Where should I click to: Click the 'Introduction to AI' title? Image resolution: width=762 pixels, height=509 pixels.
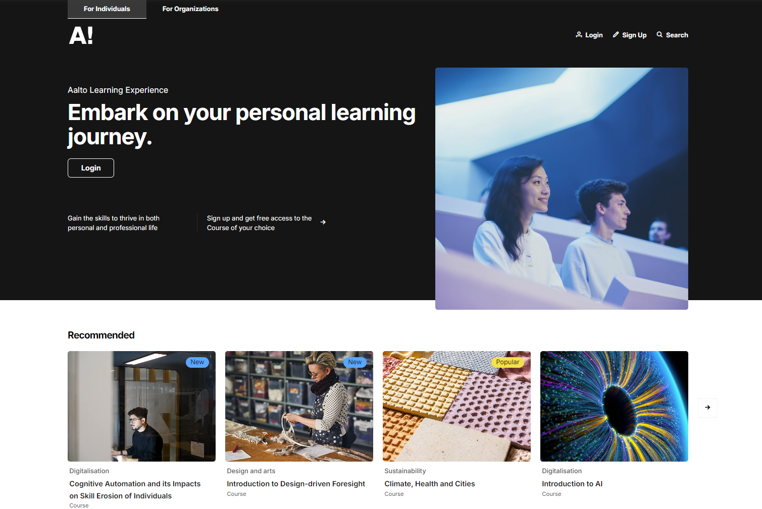coord(572,484)
